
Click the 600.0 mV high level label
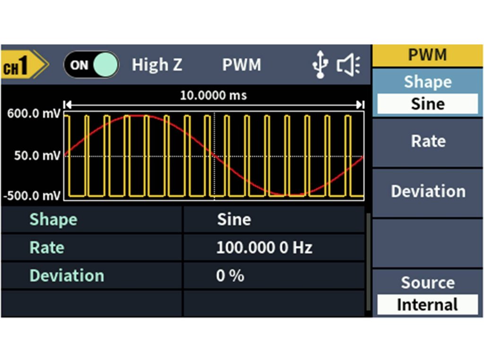click(x=32, y=115)
